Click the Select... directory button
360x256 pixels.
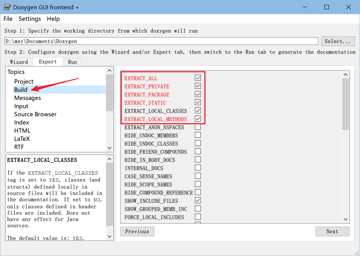point(337,41)
